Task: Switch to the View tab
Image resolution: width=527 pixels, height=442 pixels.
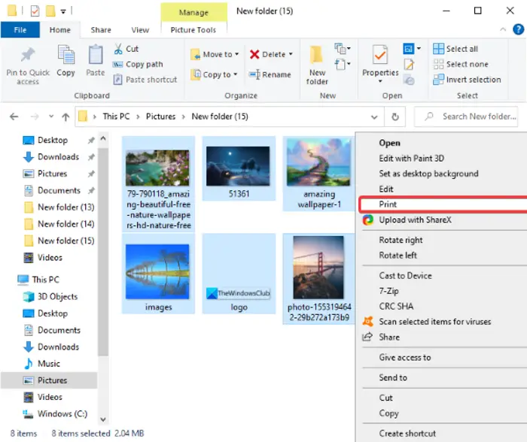Action: click(x=140, y=30)
